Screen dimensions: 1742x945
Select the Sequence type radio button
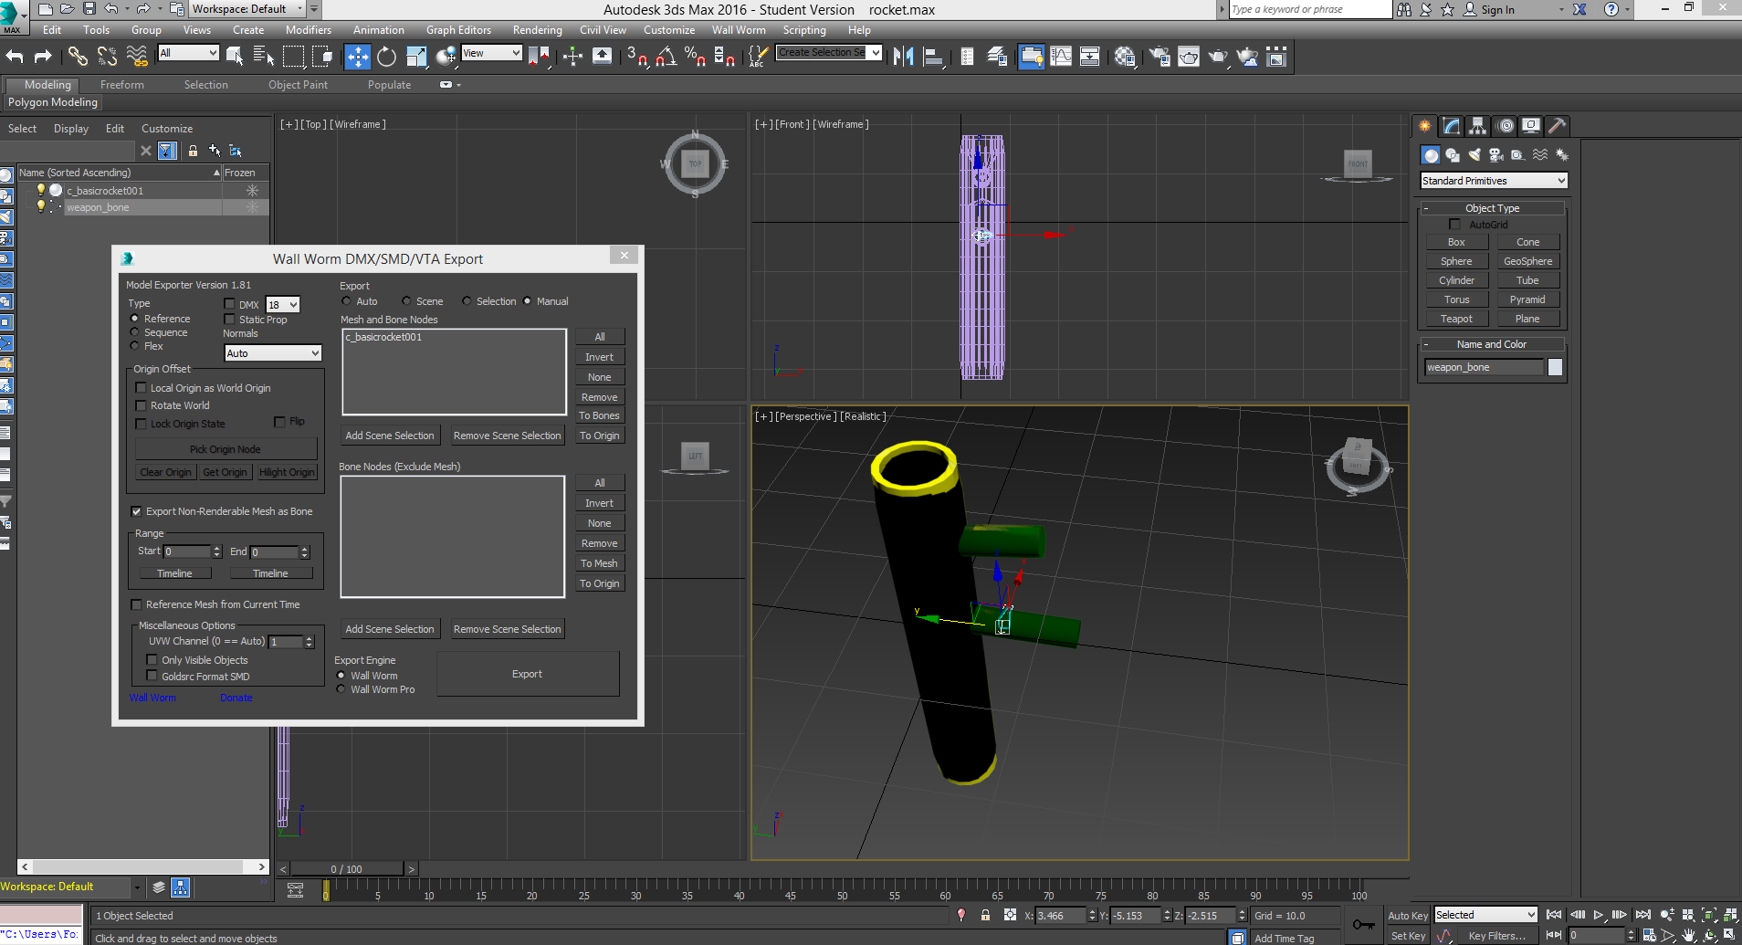point(135,332)
